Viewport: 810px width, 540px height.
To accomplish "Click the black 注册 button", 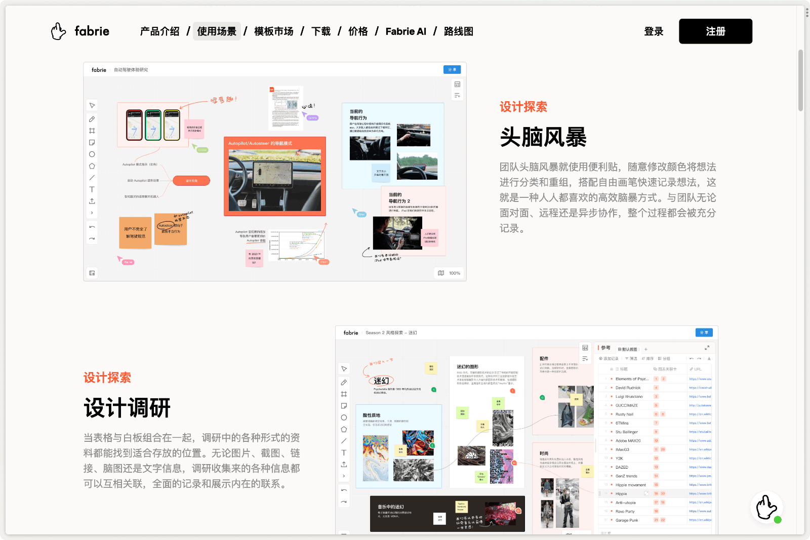I will point(715,31).
